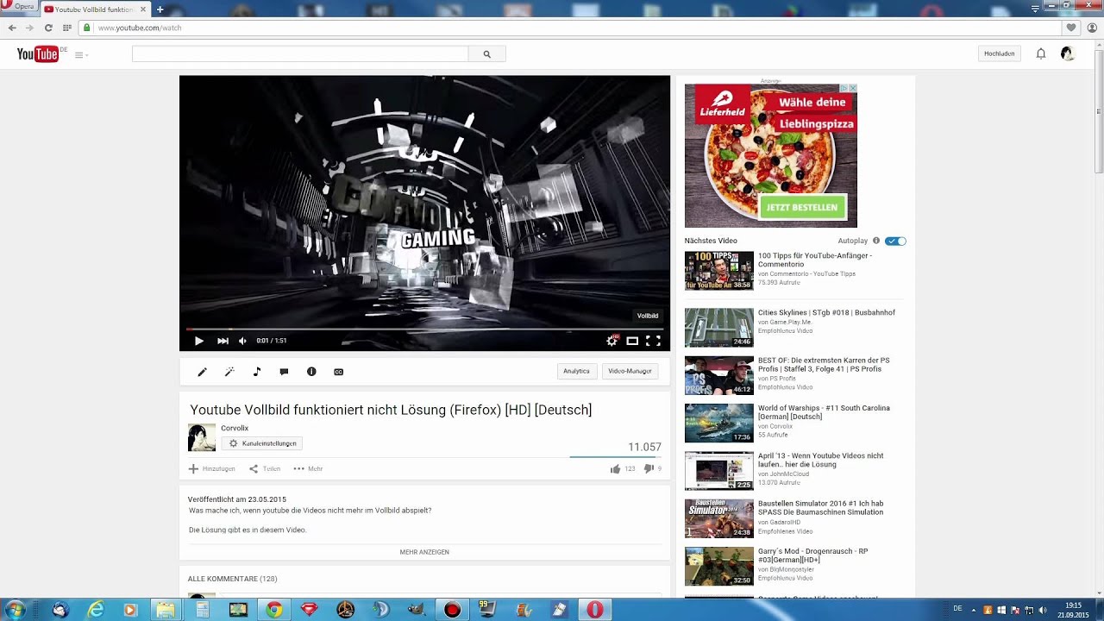Click the Corvolix channel avatar
The width and height of the screenshot is (1104, 621).
pyautogui.click(x=202, y=437)
